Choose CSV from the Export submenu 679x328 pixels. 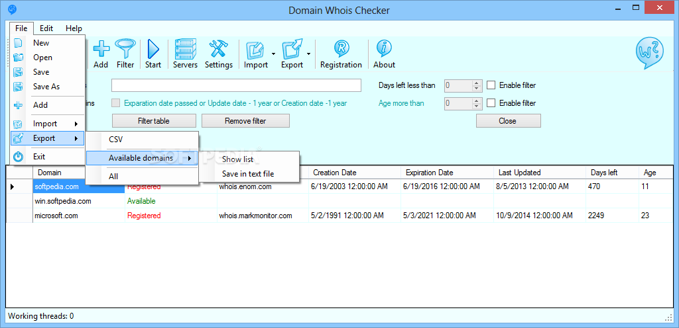pyautogui.click(x=142, y=140)
